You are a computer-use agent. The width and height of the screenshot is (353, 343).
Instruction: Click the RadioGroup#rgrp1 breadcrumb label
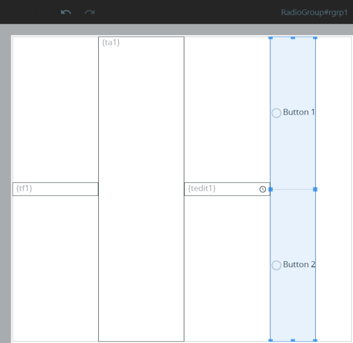click(x=314, y=12)
